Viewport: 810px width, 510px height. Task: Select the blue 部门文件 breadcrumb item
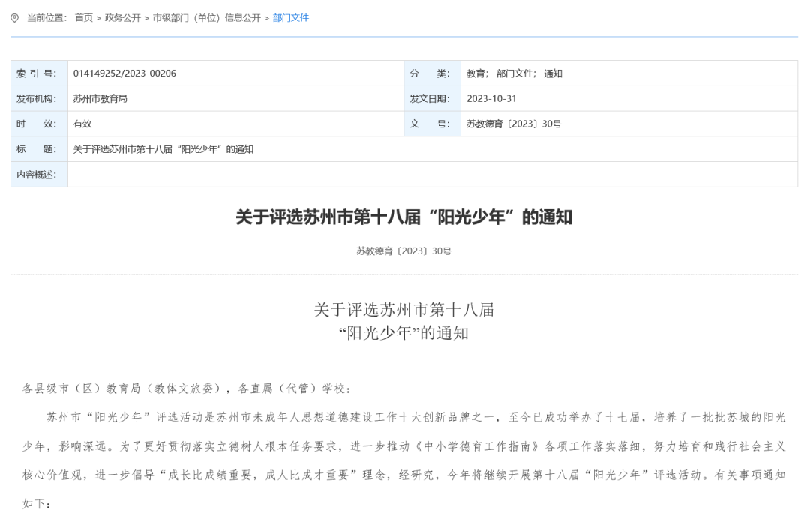[x=291, y=18]
